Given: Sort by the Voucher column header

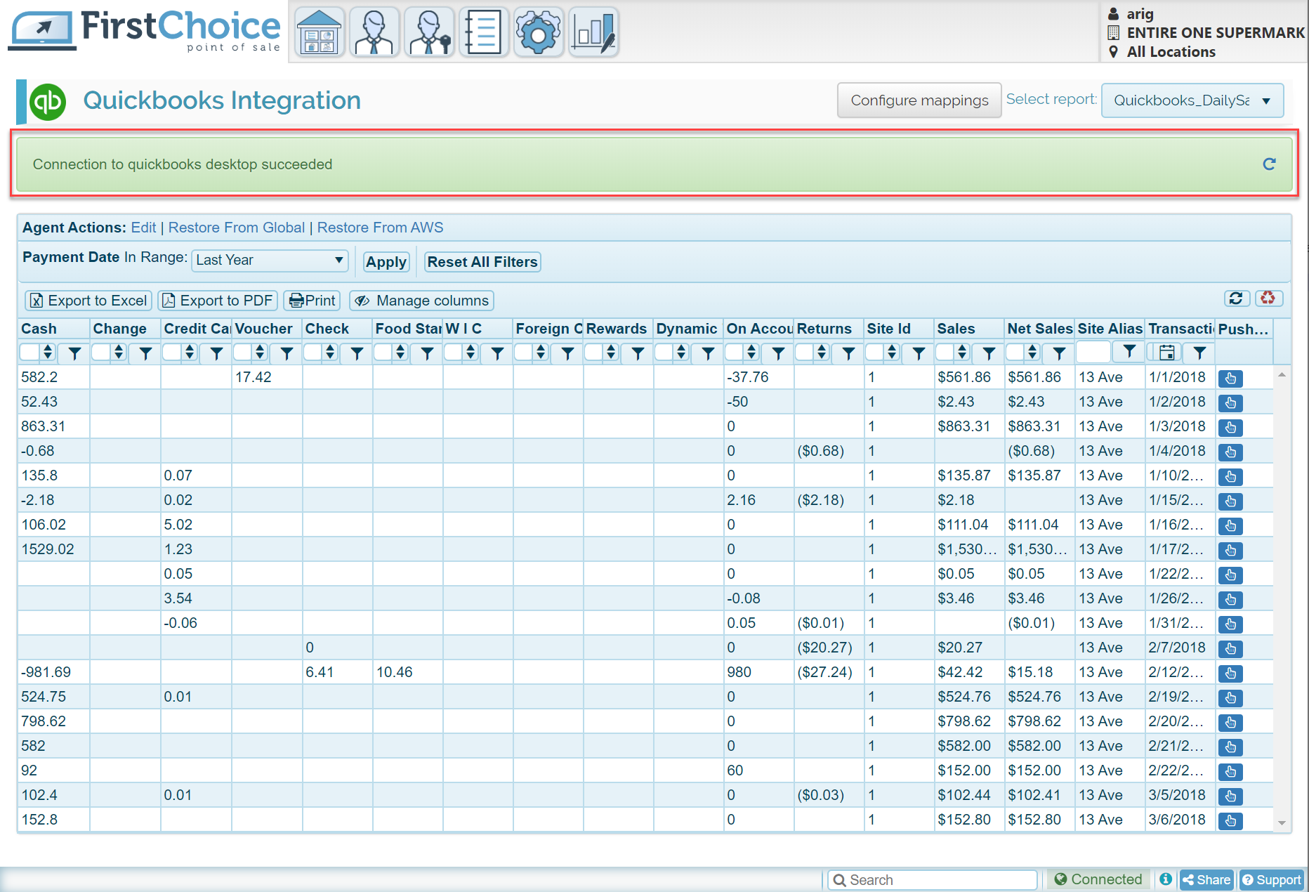Looking at the screenshot, I should 267,329.
